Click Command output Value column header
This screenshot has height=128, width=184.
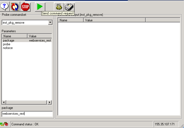[x=115, y=20]
